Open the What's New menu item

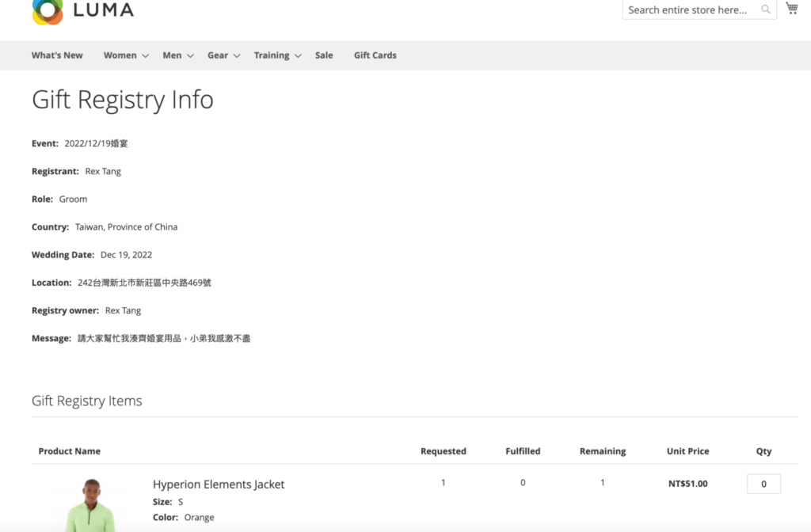57,55
